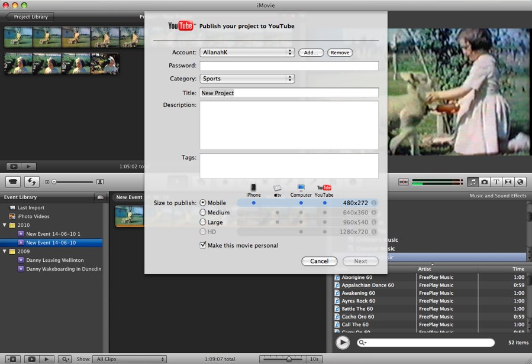
Task: Select event New Event 14-06-10 1
Action: click(53, 234)
